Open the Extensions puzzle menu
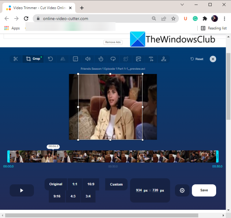 pos(205,18)
